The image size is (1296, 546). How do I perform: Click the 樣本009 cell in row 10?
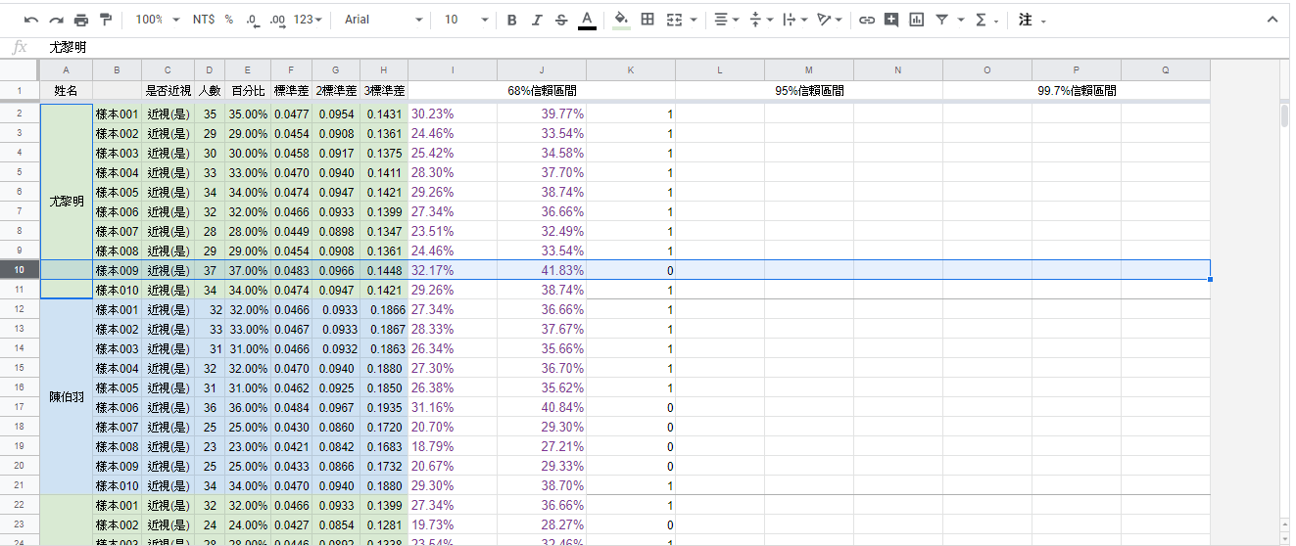pos(118,270)
